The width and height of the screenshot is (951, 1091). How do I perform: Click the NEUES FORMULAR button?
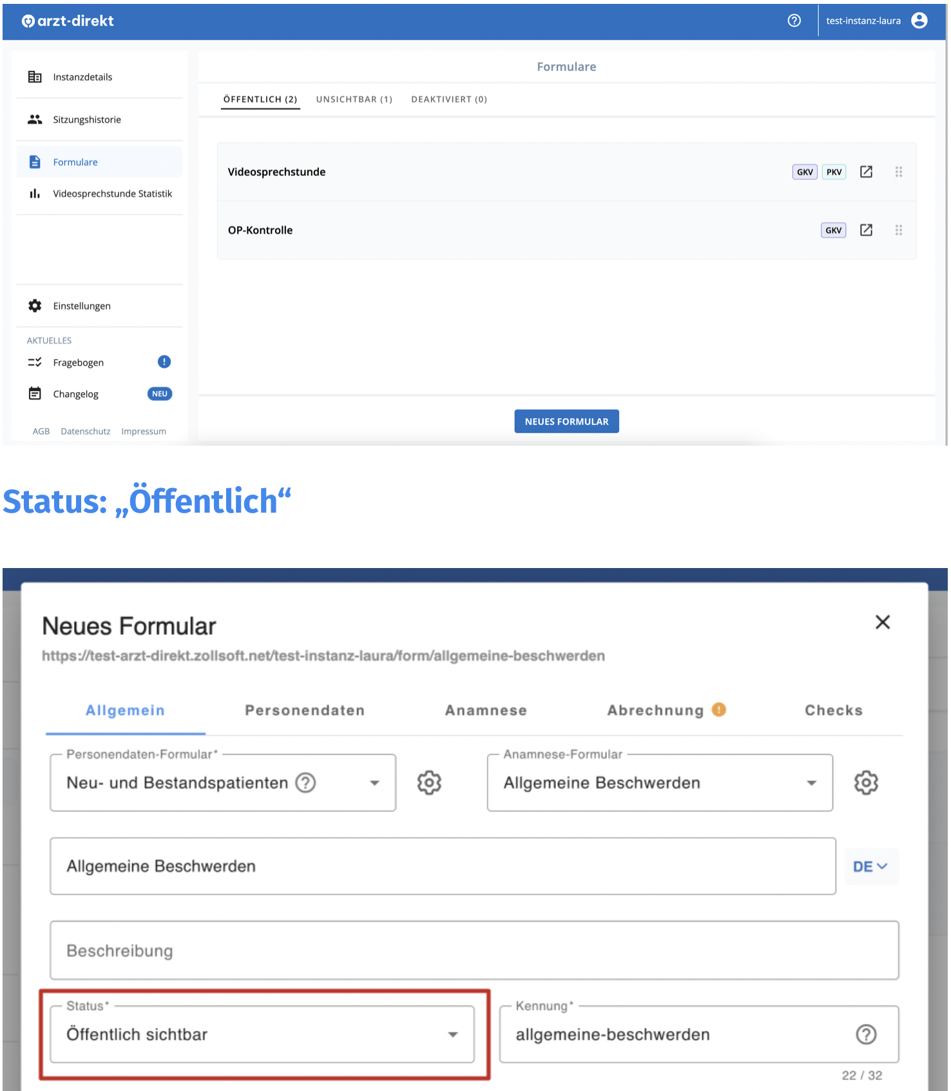566,421
